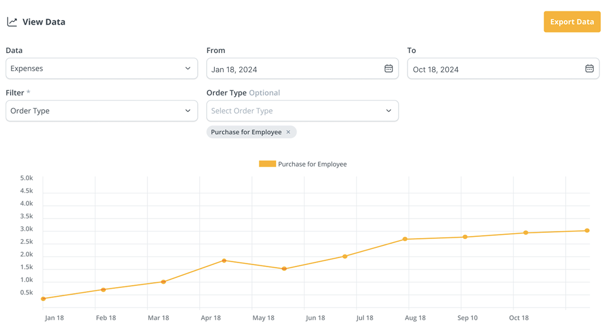Remove the Purchase for Employee tag
608x334 pixels.
pos(288,132)
